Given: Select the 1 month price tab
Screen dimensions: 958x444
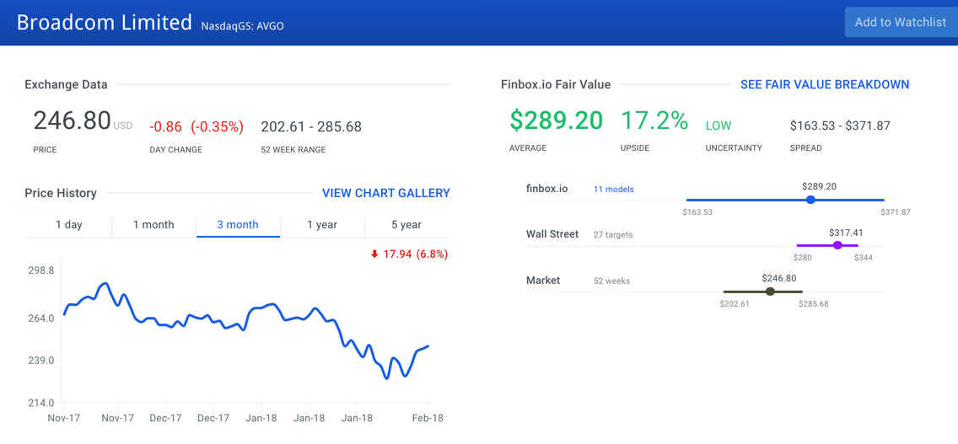Looking at the screenshot, I should (153, 225).
